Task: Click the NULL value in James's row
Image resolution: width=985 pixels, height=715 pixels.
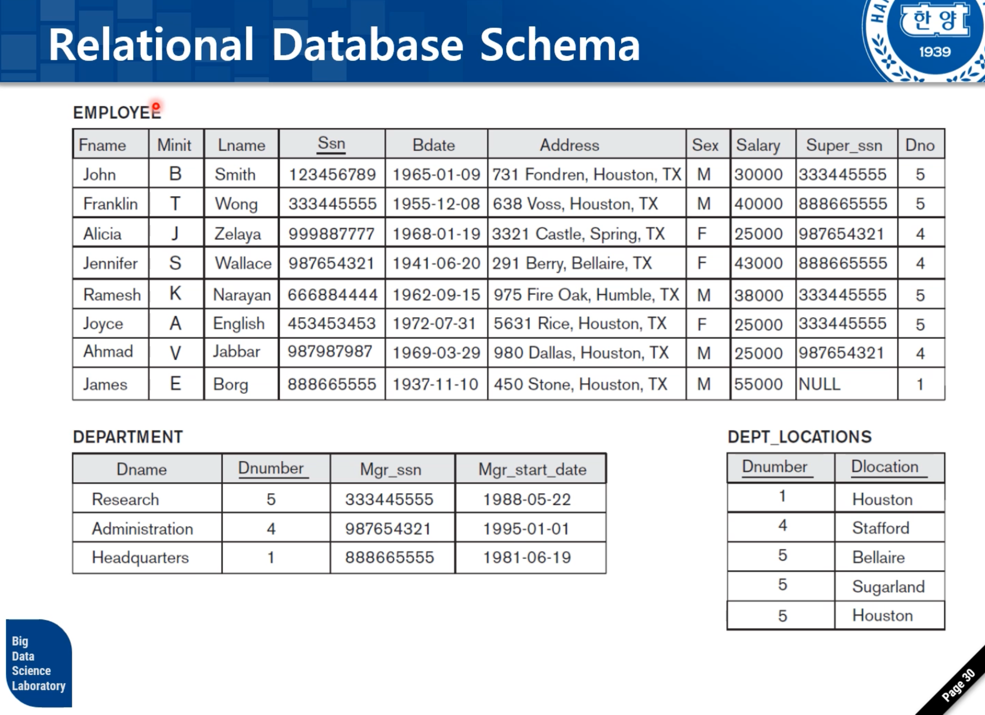Action: [820, 384]
